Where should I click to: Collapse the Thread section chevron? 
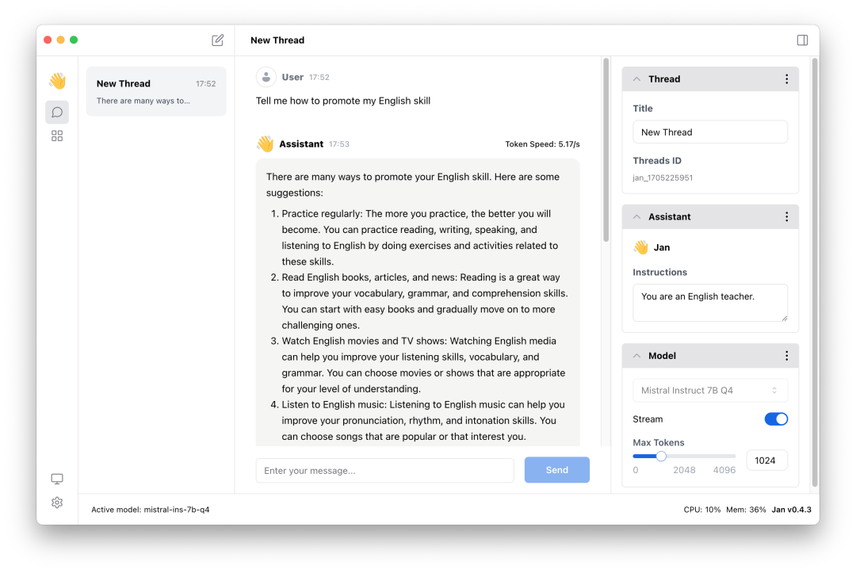(x=636, y=79)
